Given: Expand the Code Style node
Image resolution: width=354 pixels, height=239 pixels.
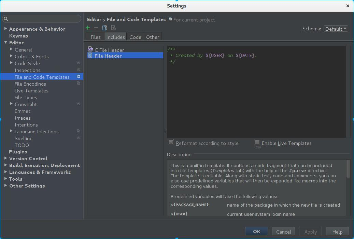Looking at the screenshot, I should tap(11, 63).
